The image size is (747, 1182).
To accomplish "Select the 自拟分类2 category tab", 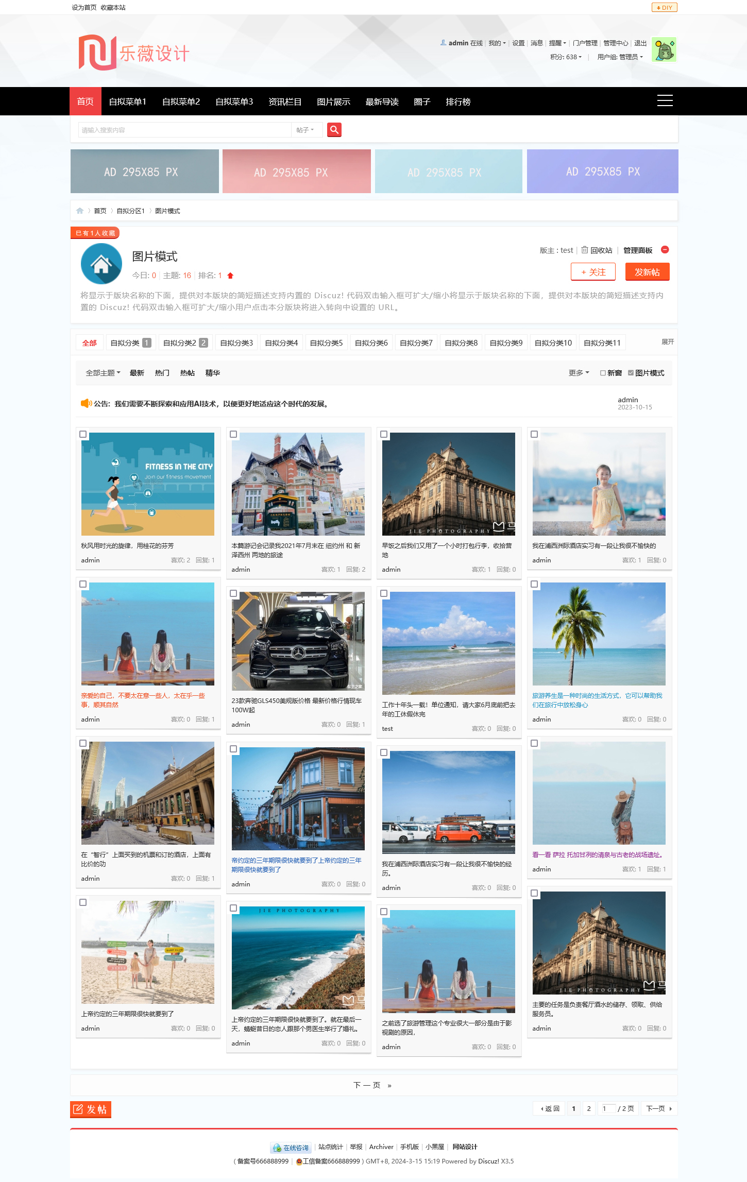I will [x=185, y=343].
